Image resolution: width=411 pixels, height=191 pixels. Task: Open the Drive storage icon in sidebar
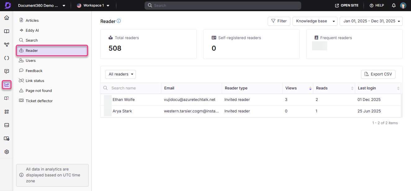click(x=7, y=125)
